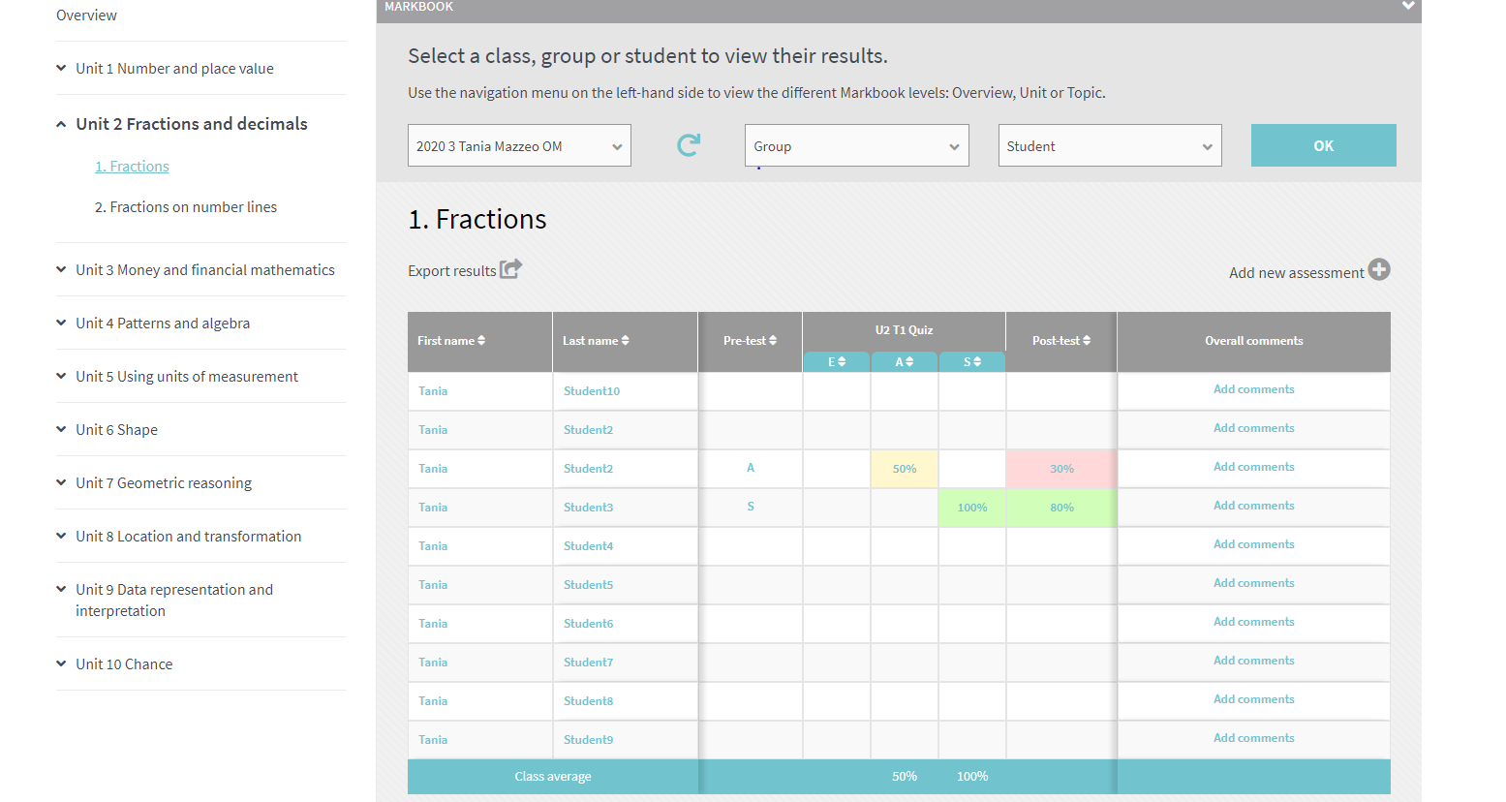Click the refresh icon beside the class selector
This screenshot has width=1506, height=802.
[688, 144]
